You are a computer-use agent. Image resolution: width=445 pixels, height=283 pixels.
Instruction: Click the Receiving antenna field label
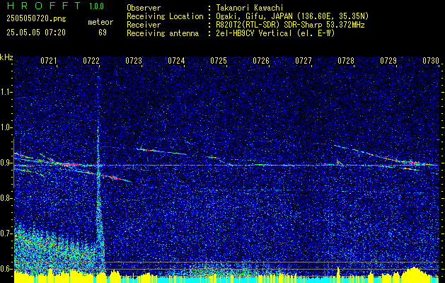(x=163, y=33)
